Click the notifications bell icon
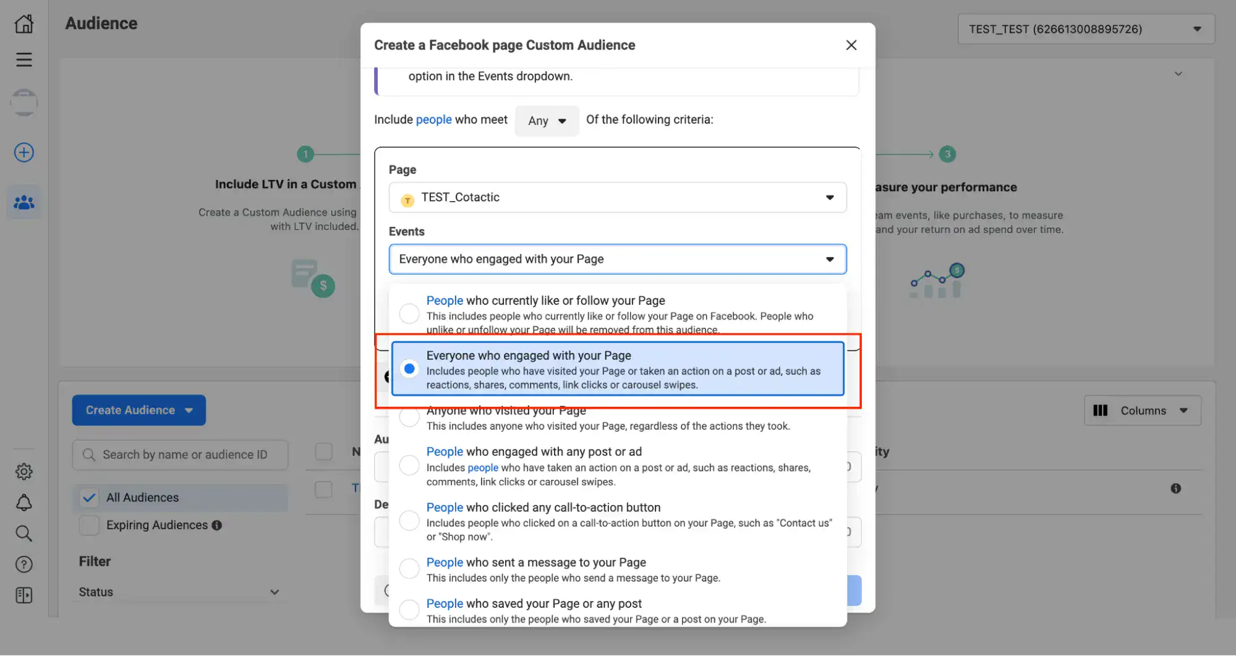Viewport: 1236px width, 656px height. [x=24, y=503]
